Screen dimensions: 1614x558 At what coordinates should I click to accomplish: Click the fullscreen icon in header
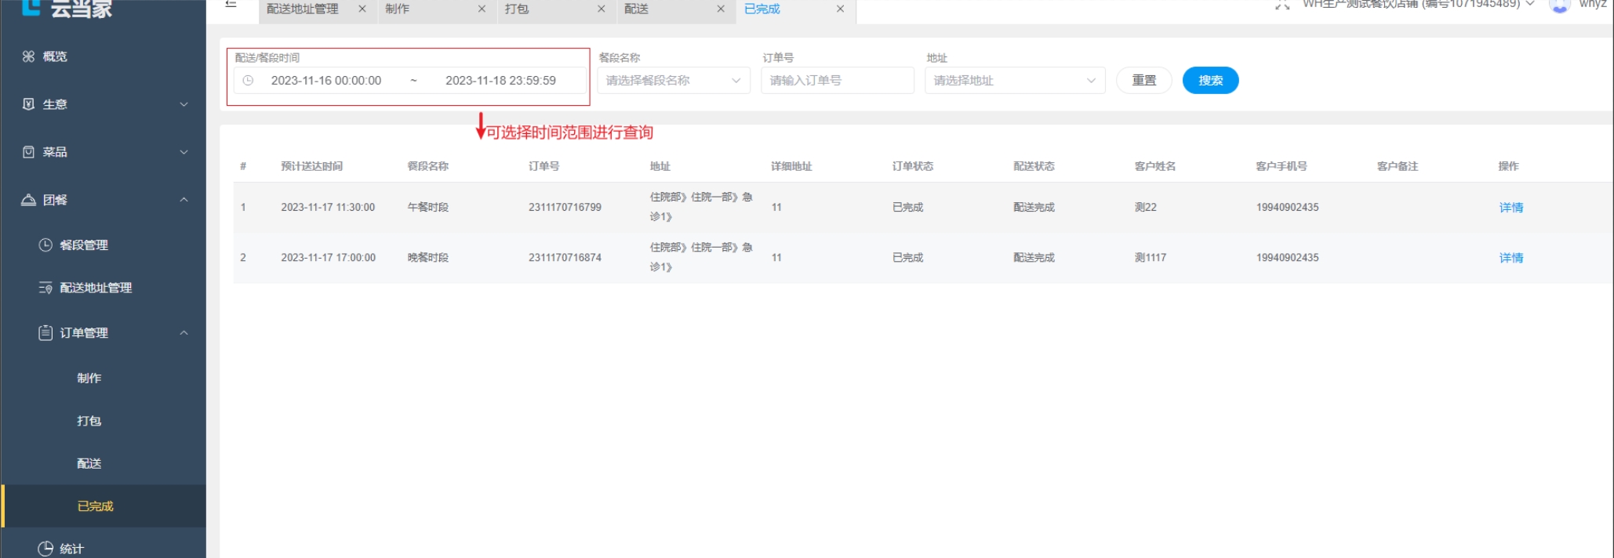pos(1282,5)
